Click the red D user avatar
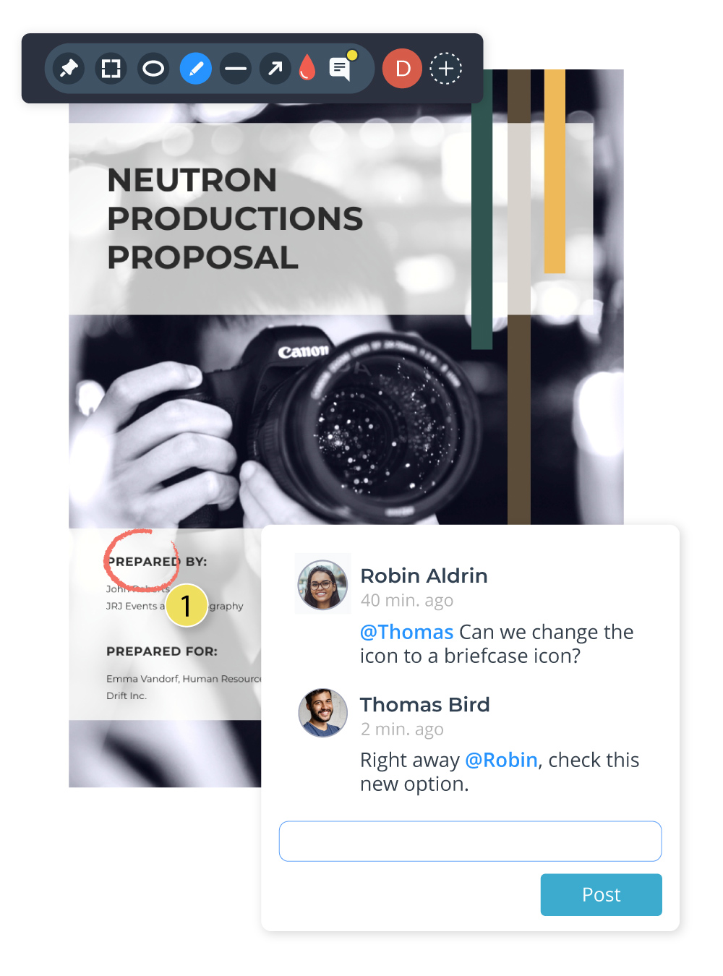This screenshot has width=723, height=976. [x=402, y=69]
